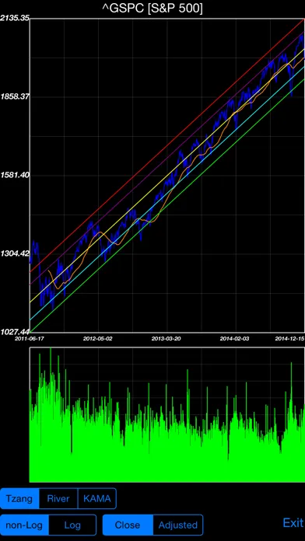Tap the 2135.35 price axis label
The height and width of the screenshot is (541, 305).
click(x=15, y=19)
